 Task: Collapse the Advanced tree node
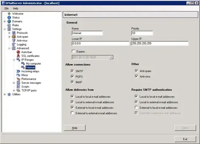tap(9, 48)
